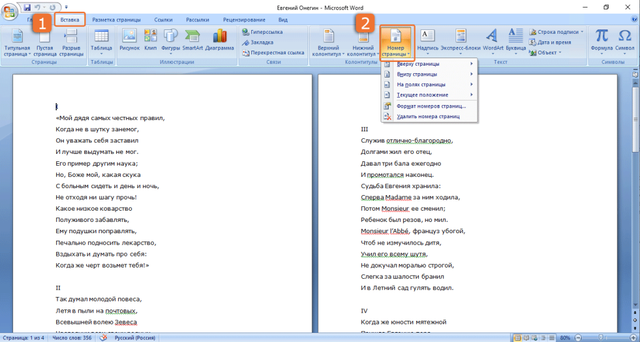Change language via Русский (Россия)
This screenshot has width=640, height=342.
pyautogui.click(x=136, y=338)
